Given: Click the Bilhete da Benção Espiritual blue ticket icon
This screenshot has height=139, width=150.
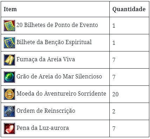Looking at the screenshot, I should coord(9,43).
